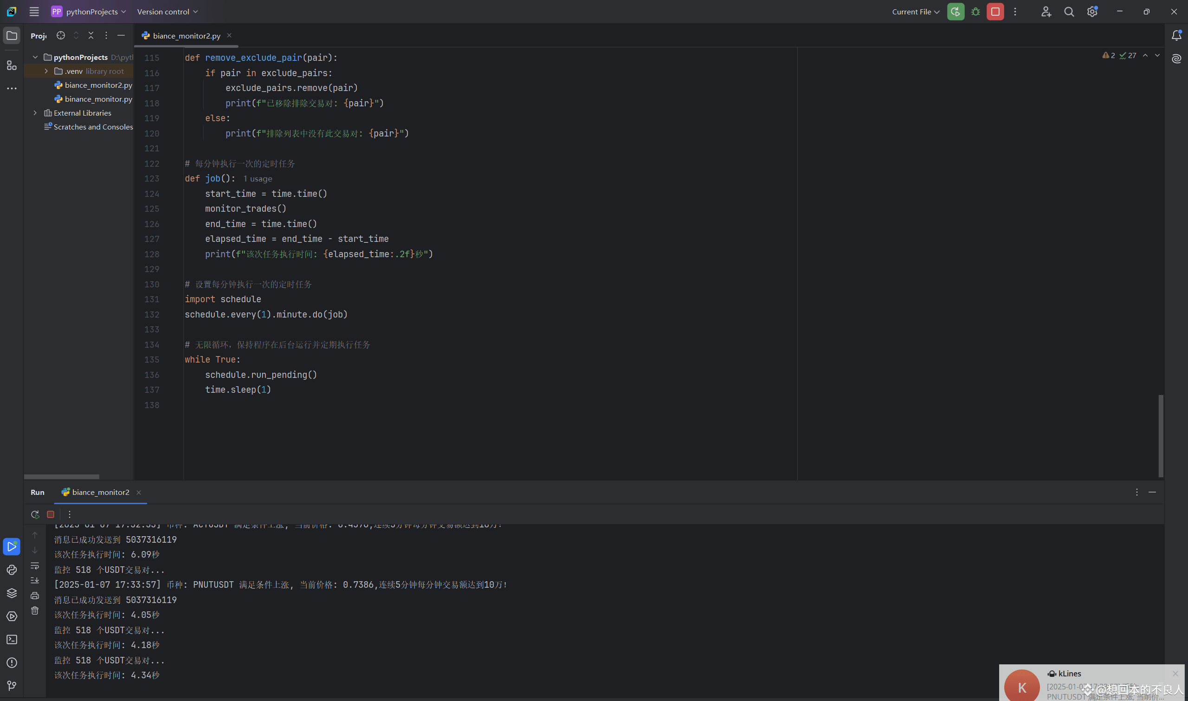Open the Current File run configuration dropdown
This screenshot has height=701, width=1188.
point(914,11)
